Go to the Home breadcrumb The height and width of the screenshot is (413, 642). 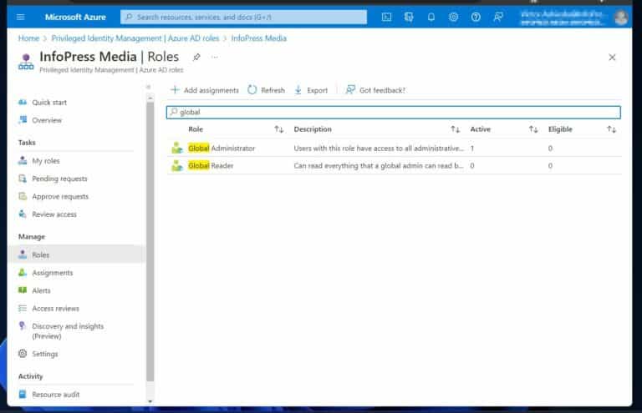[x=28, y=38]
